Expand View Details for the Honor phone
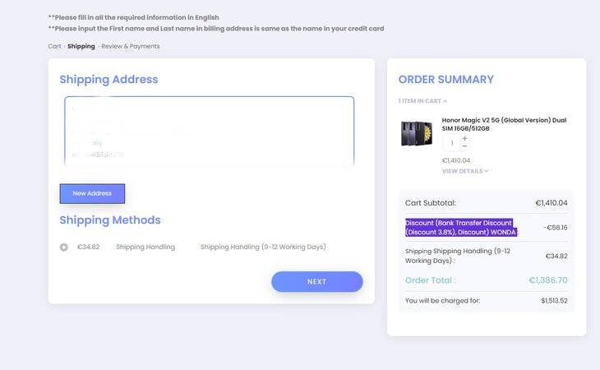Viewport: 600px width, 370px height. coord(465,171)
